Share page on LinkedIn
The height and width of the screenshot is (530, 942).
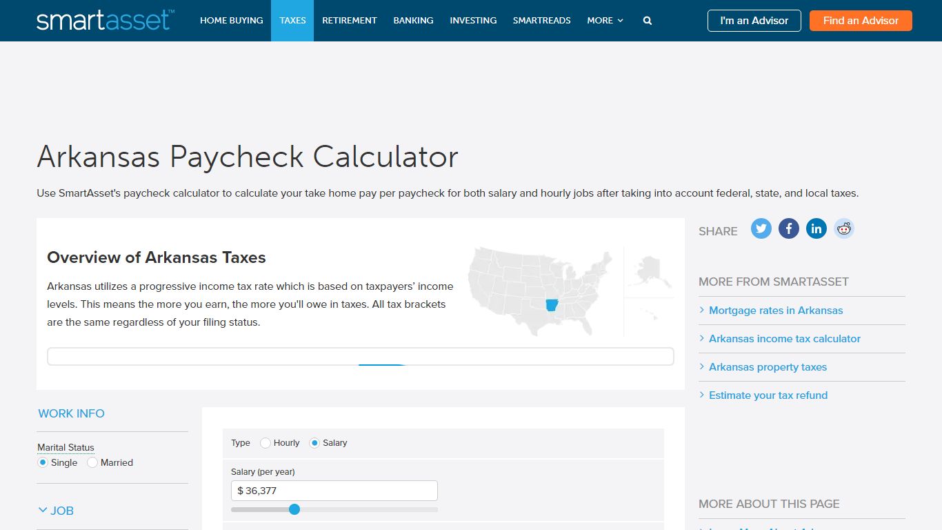(x=816, y=228)
